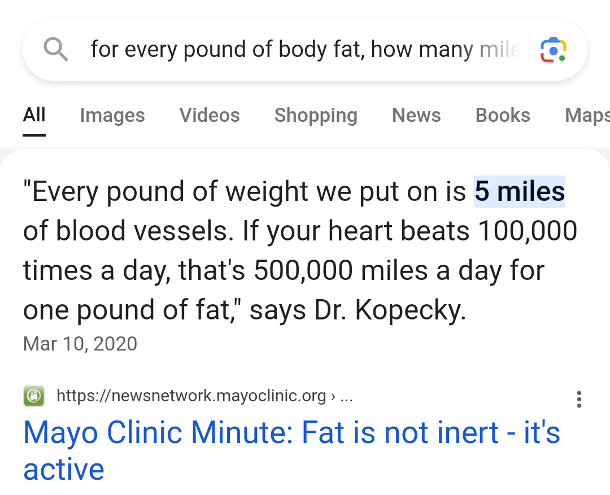
Task: Open the Maps tab
Action: 587,116
